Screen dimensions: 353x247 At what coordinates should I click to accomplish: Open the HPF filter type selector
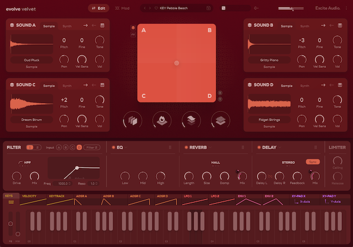(25, 163)
